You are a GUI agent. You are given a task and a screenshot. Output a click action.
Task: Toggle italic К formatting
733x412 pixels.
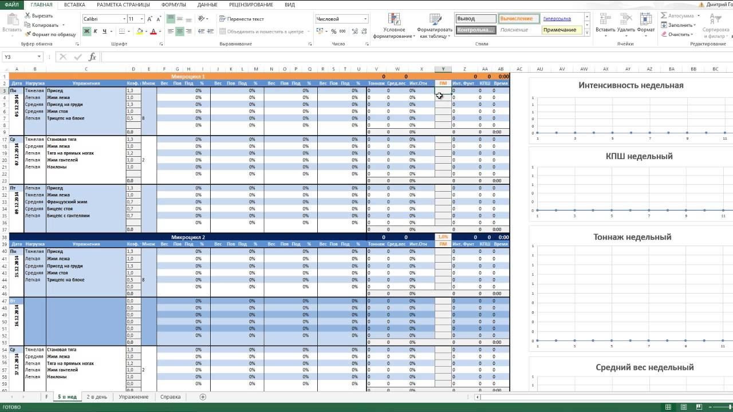point(95,31)
